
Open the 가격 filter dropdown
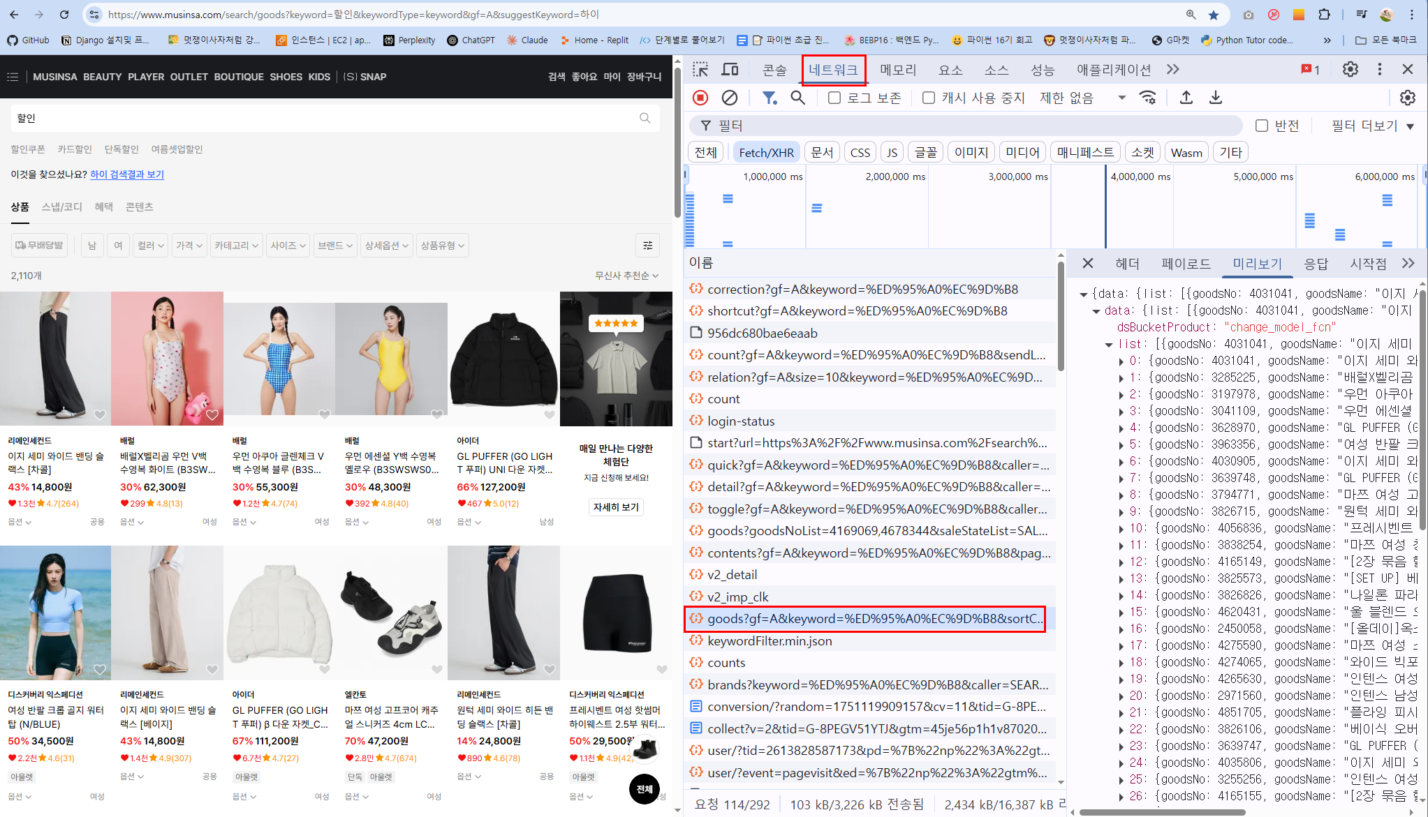189,245
